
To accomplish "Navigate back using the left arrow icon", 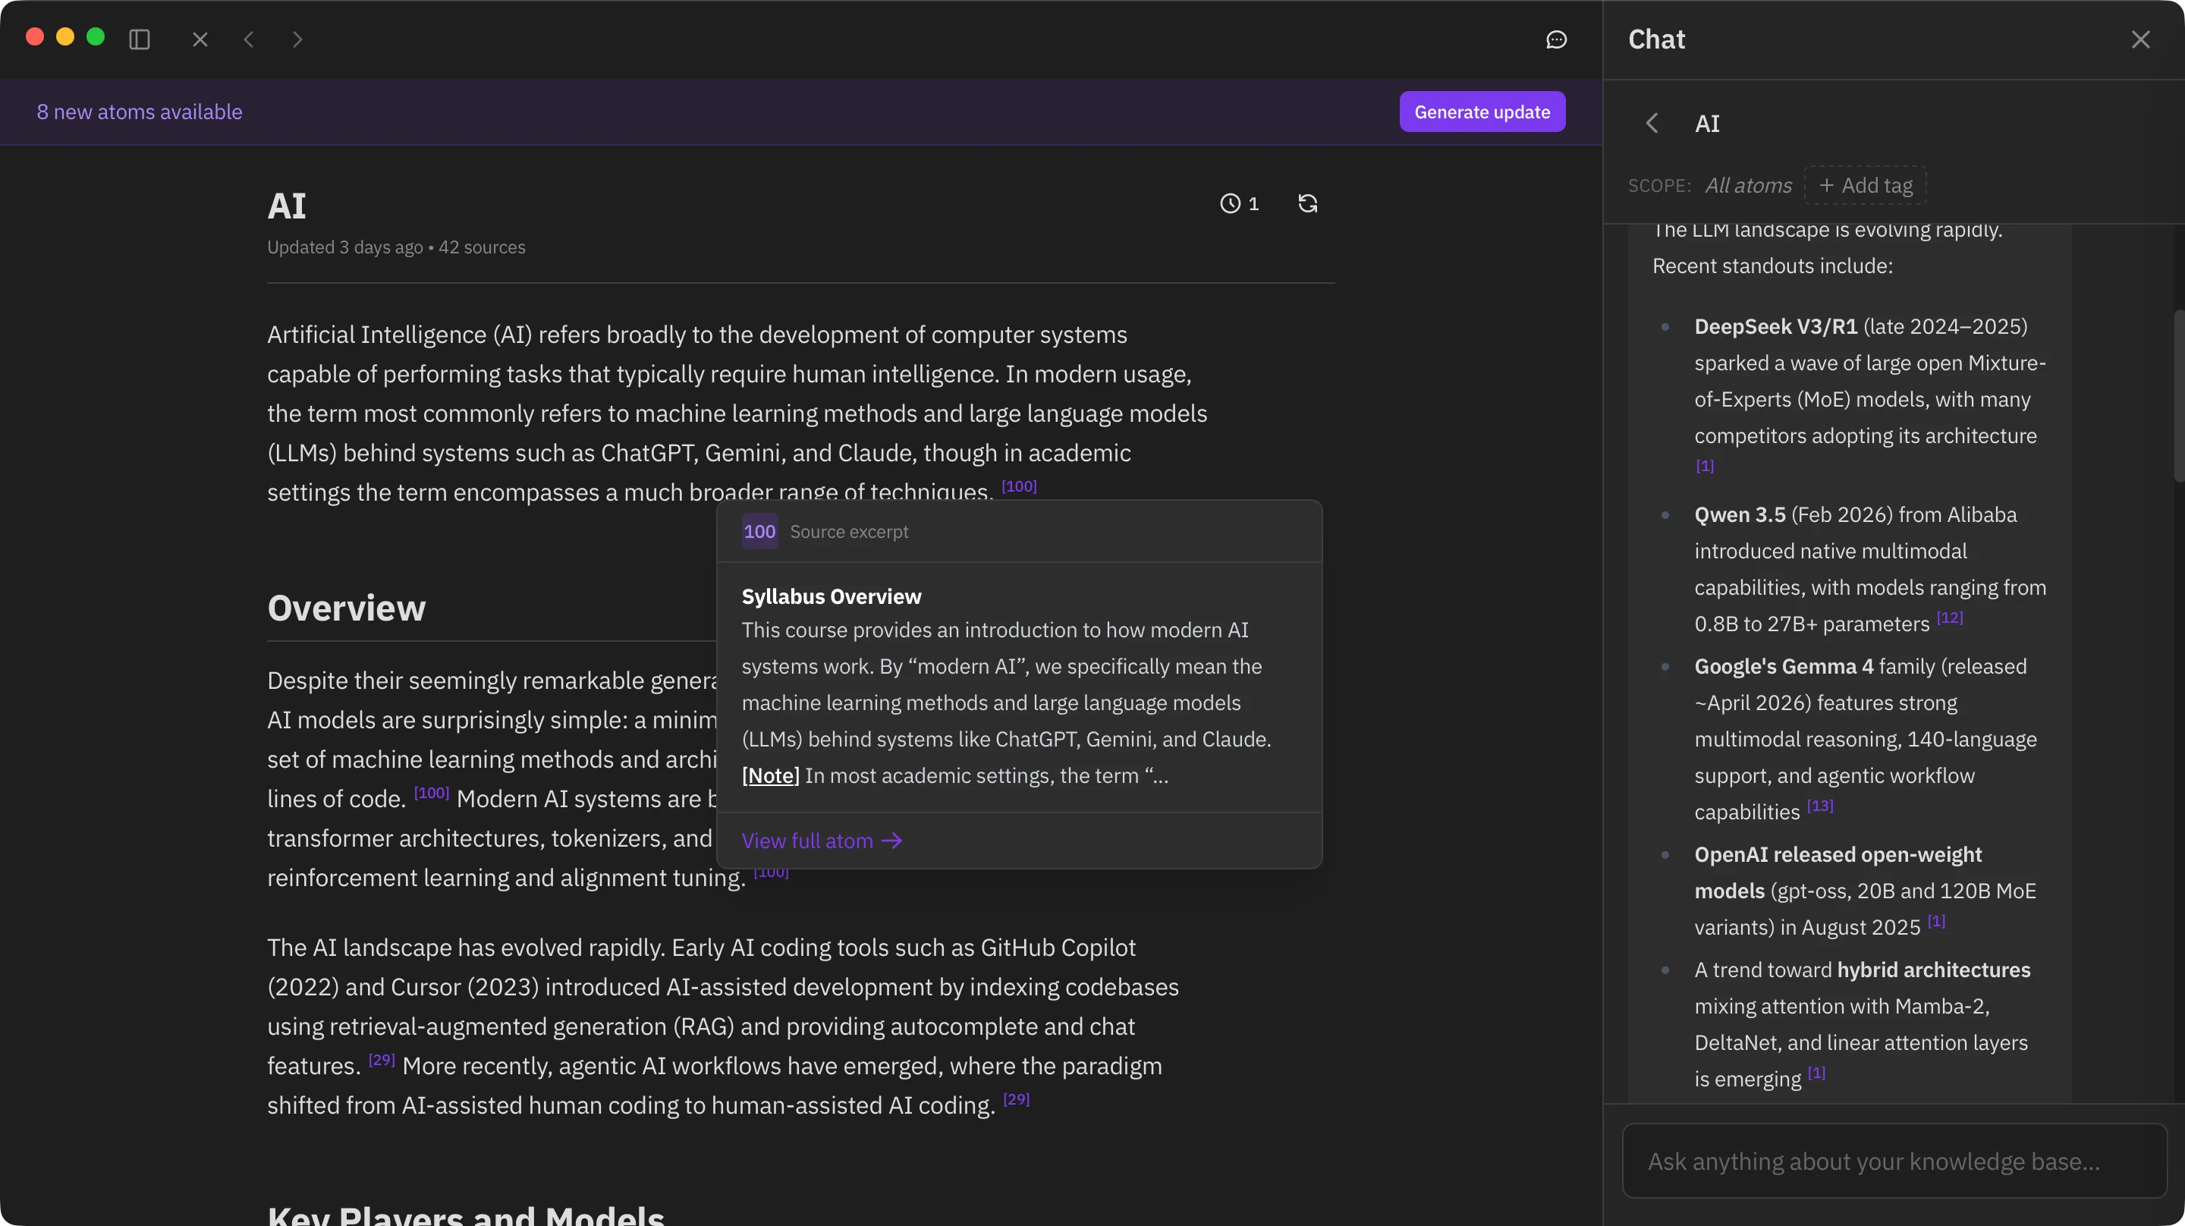I will pyautogui.click(x=249, y=39).
